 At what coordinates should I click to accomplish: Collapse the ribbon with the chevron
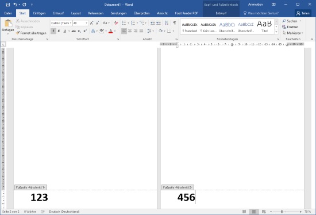tap(312, 39)
